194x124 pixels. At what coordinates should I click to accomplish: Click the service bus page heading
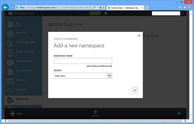click(60, 24)
